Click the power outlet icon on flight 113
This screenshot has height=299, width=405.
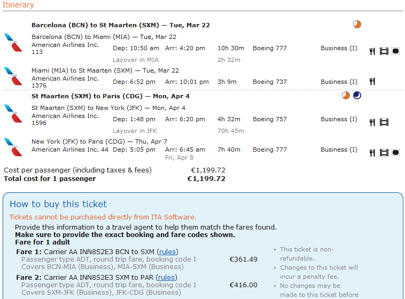395,51
